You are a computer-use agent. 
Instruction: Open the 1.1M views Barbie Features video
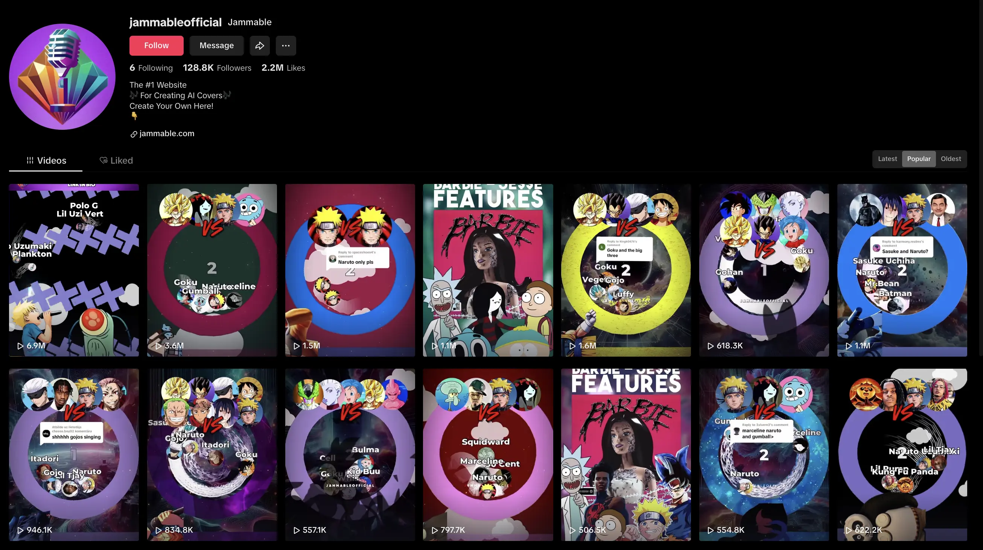click(x=488, y=270)
